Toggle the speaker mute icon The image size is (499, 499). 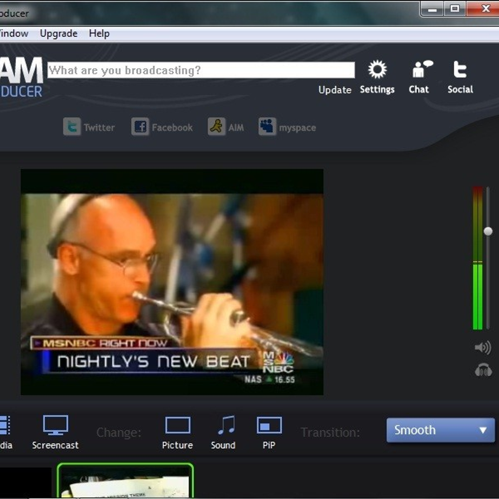[x=482, y=347]
